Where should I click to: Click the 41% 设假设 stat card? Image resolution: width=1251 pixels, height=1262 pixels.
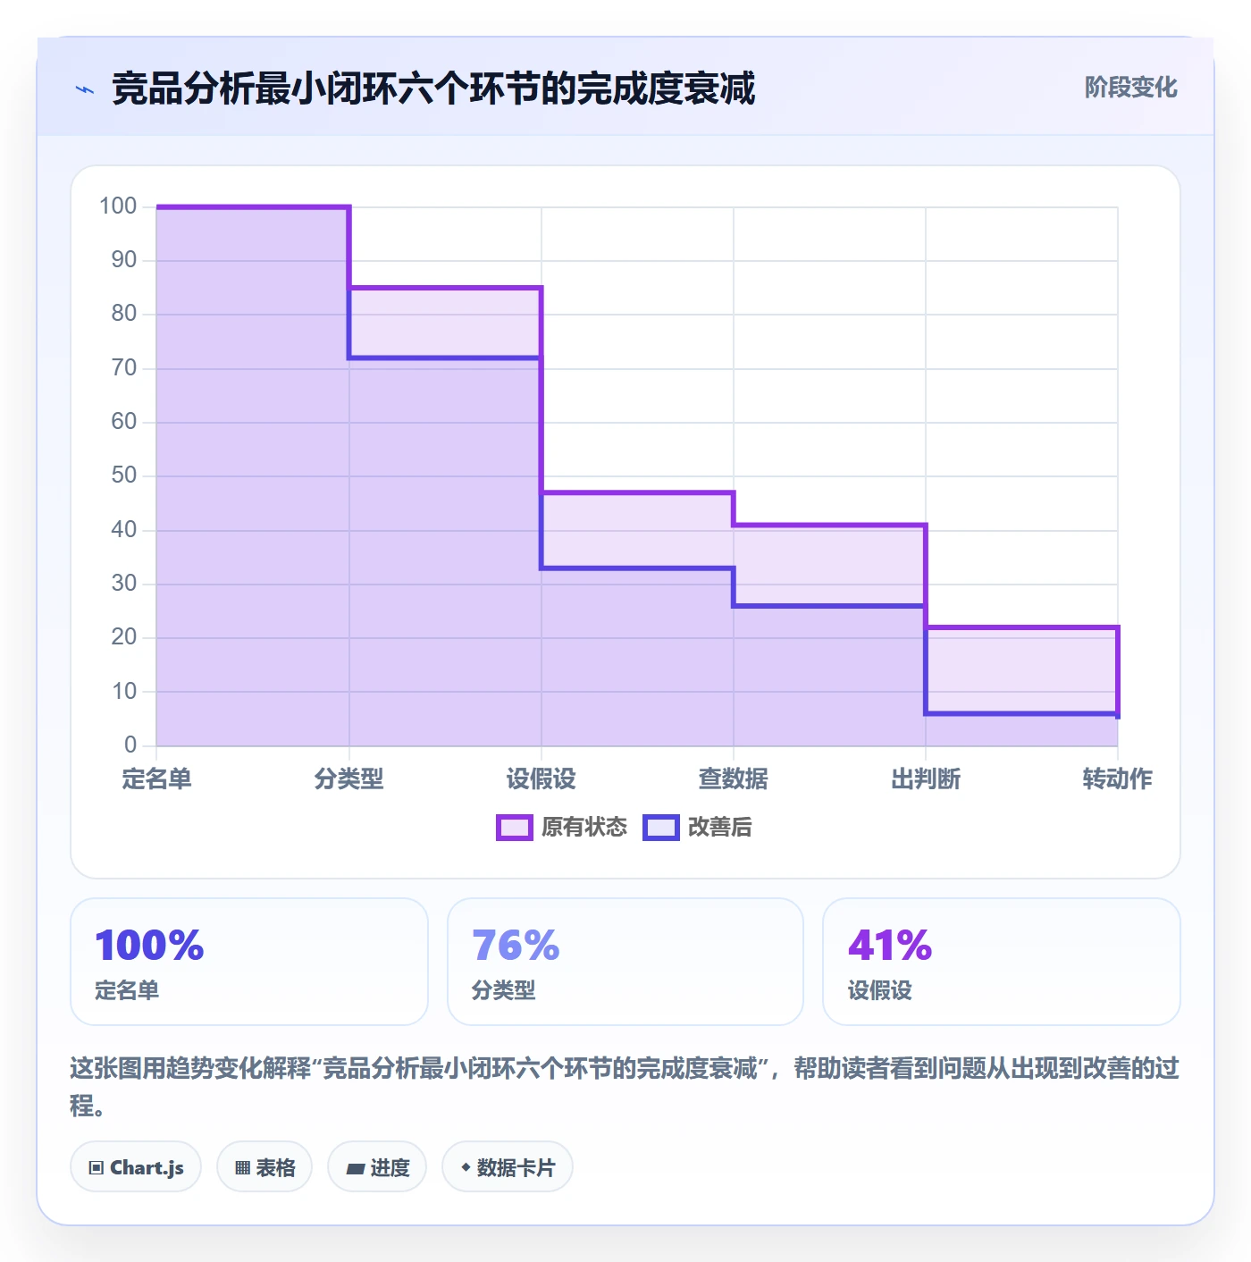1002,962
